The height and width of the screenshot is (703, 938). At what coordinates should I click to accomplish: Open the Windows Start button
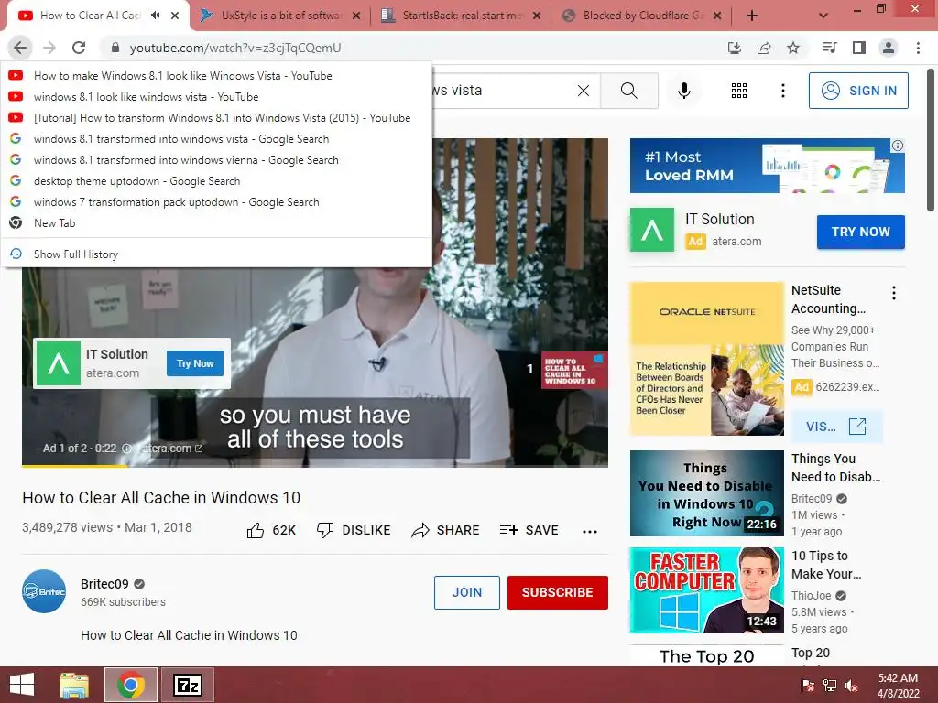(x=22, y=685)
